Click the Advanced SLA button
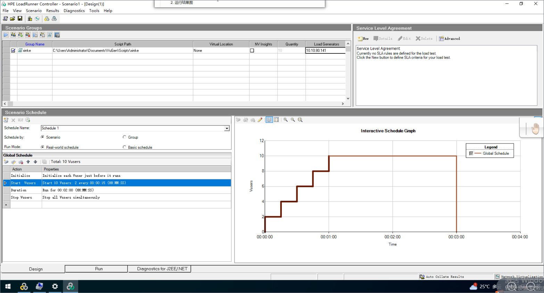Image resolution: width=544 pixels, height=293 pixels. pyautogui.click(x=450, y=38)
